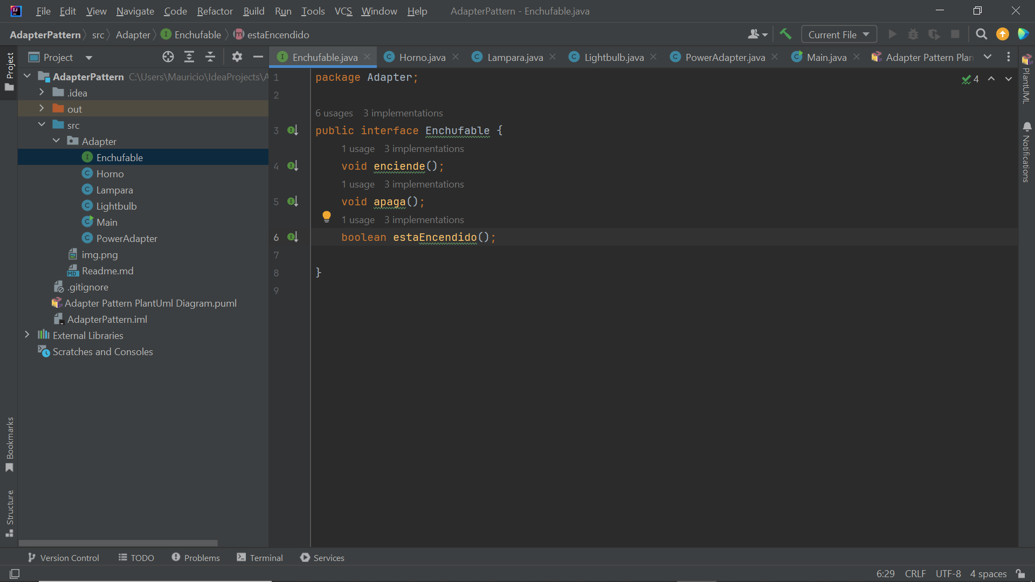Open the File menu
This screenshot has width=1035, height=582.
(x=43, y=11)
